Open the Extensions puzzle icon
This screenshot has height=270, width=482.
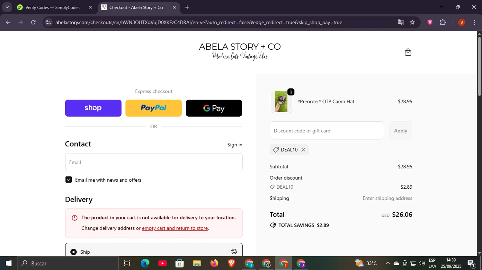click(x=443, y=22)
